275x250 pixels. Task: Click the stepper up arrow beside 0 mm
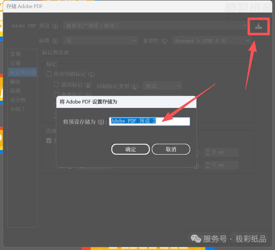point(208,150)
